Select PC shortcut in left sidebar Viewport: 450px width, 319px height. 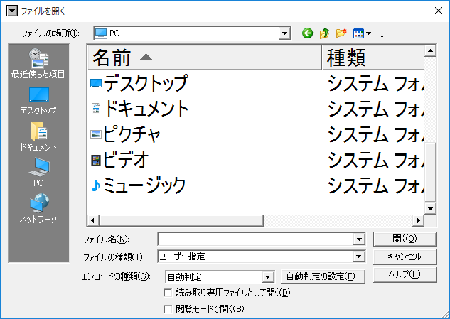coord(38,172)
